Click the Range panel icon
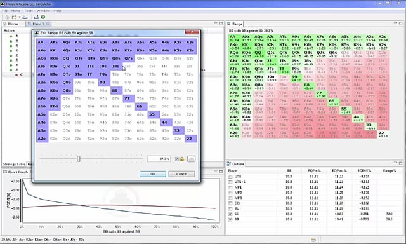Screen dimensions: 406x244 coord(229,24)
